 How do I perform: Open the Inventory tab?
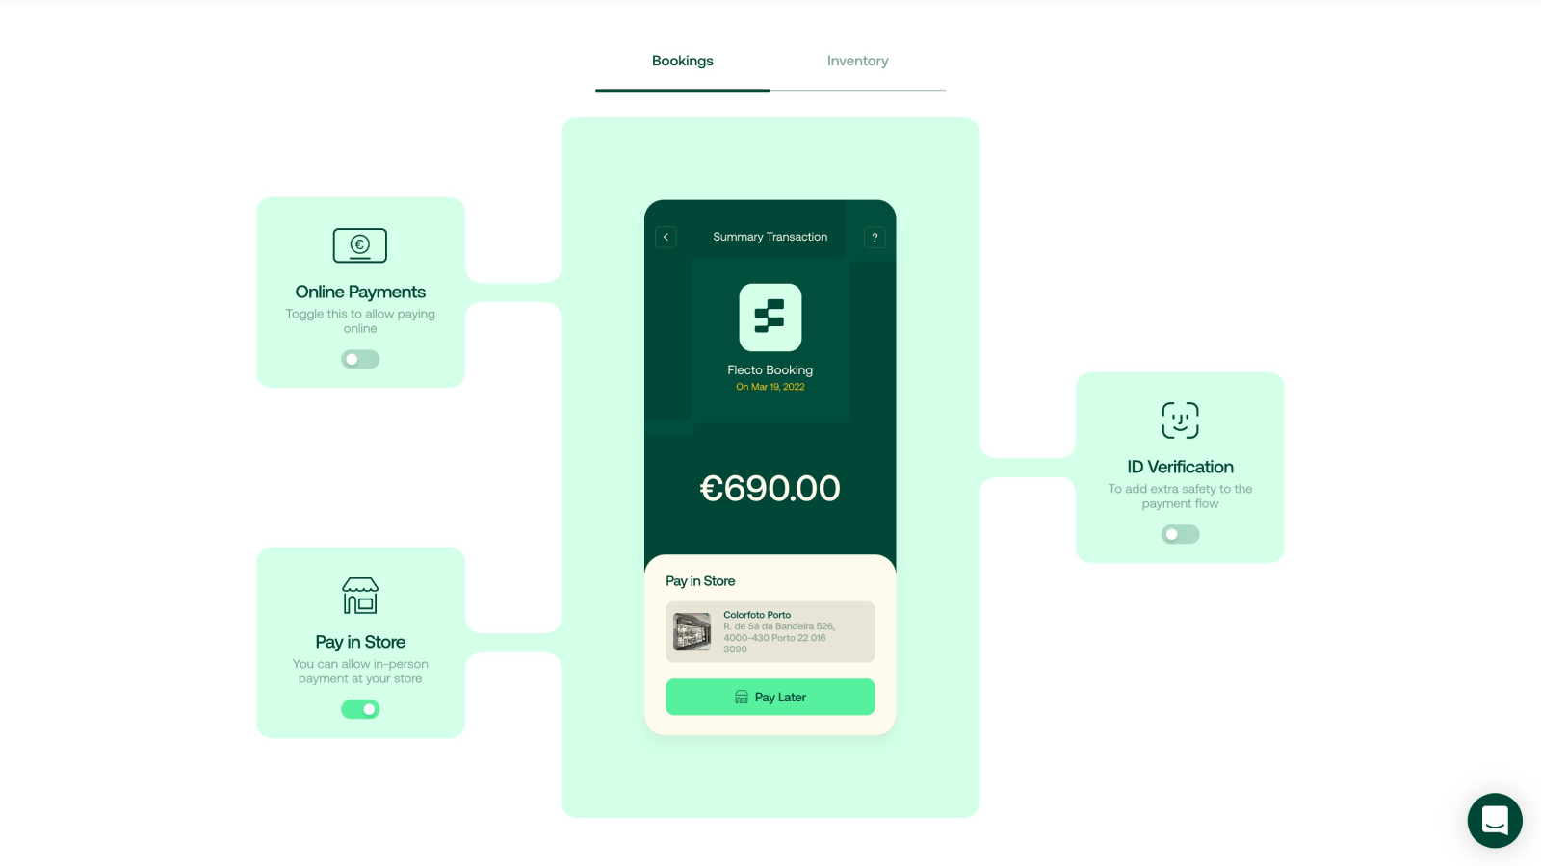pyautogui.click(x=857, y=61)
